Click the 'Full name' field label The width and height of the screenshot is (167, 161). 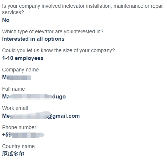coord(13,89)
